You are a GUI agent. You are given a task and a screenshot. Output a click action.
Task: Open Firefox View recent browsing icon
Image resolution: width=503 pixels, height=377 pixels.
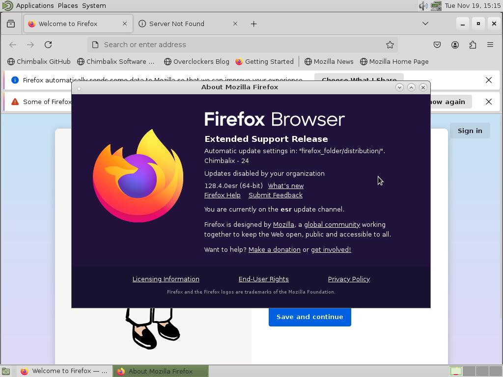(x=11, y=24)
